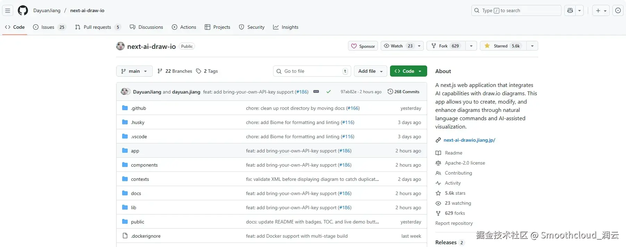The image size is (626, 247).
Task: Open the star lists dropdown arrow
Action: (x=532, y=46)
